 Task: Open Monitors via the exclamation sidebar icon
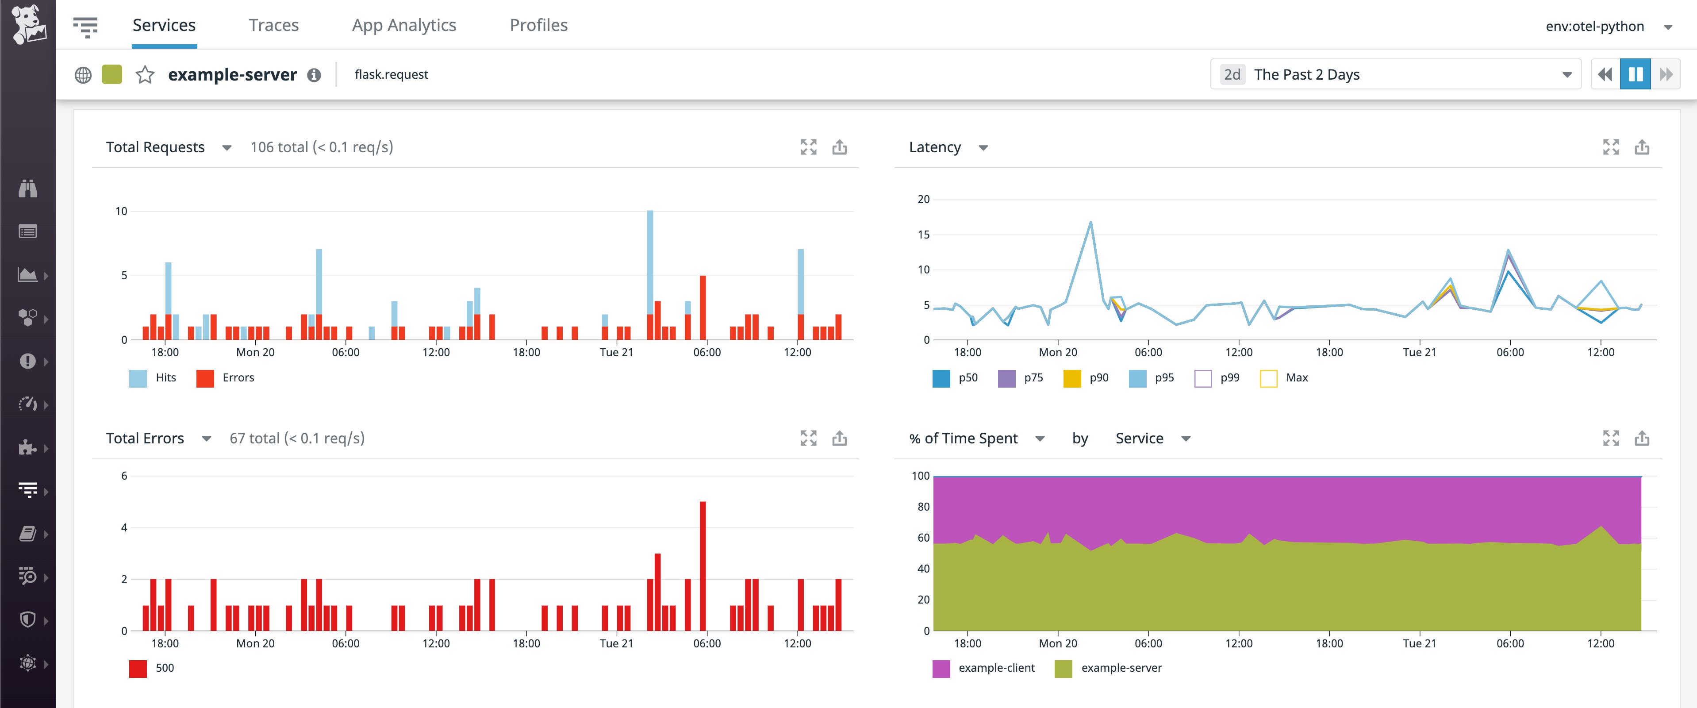(28, 361)
